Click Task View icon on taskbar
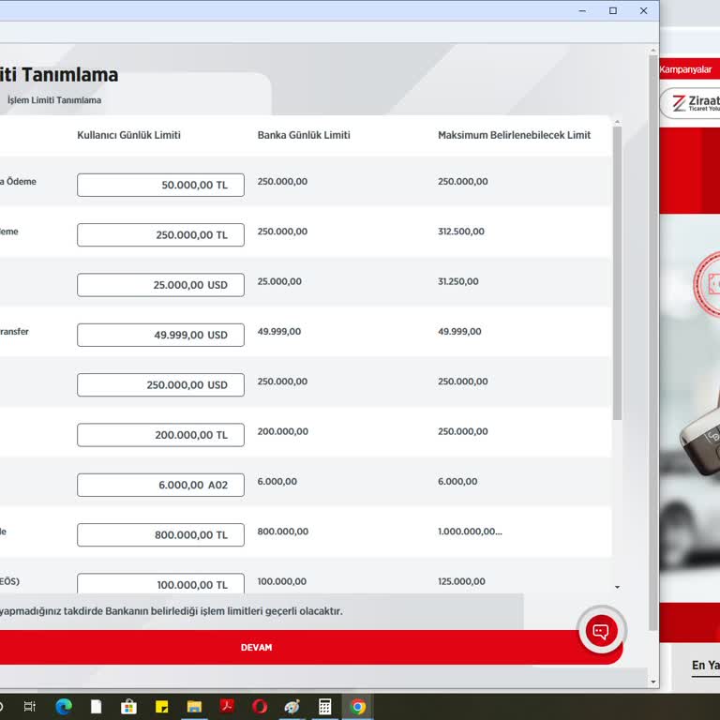The height and width of the screenshot is (720, 720). click(29, 706)
